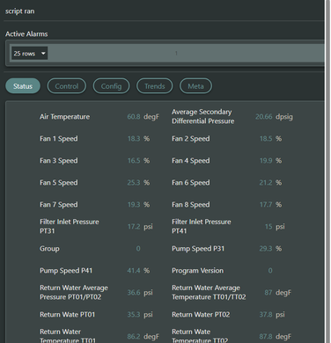Image resolution: width=331 pixels, height=343 pixels.
Task: Click the Air Temperature value 60.8
Action: click(134, 117)
